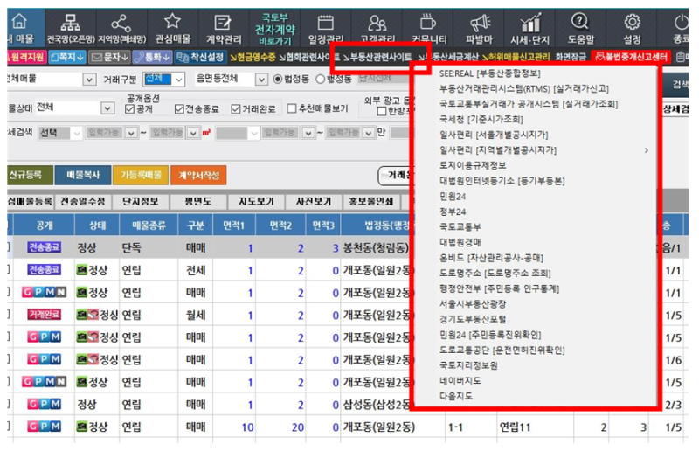Open 현금영수증 menu
The image size is (699, 451).
253,57
